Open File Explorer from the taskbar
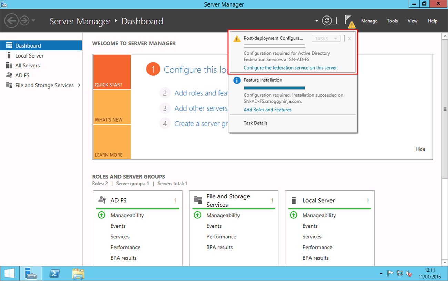This screenshot has height=281, width=448. [78, 273]
